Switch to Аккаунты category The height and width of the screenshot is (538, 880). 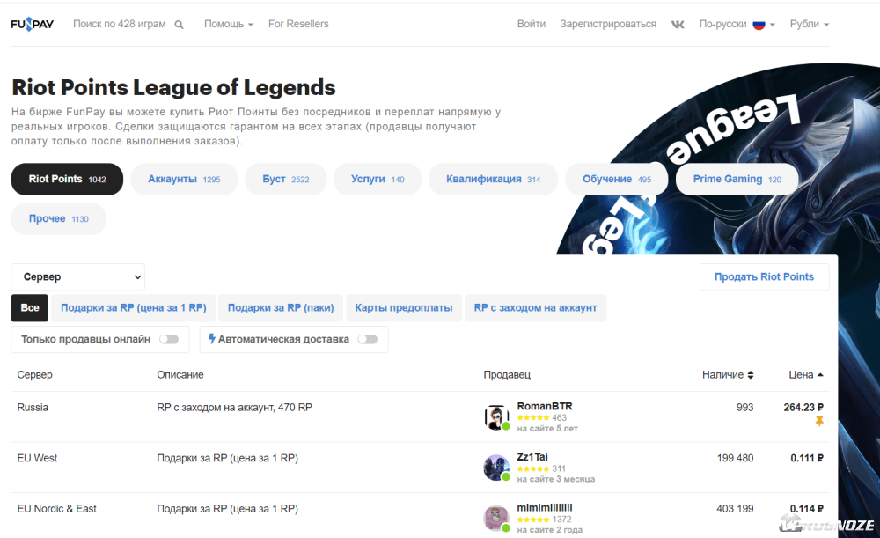(184, 179)
